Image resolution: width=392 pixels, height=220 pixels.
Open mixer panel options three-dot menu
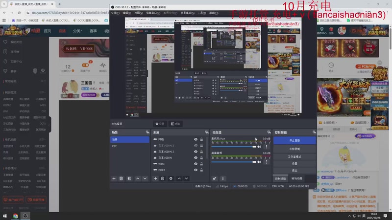223,178
